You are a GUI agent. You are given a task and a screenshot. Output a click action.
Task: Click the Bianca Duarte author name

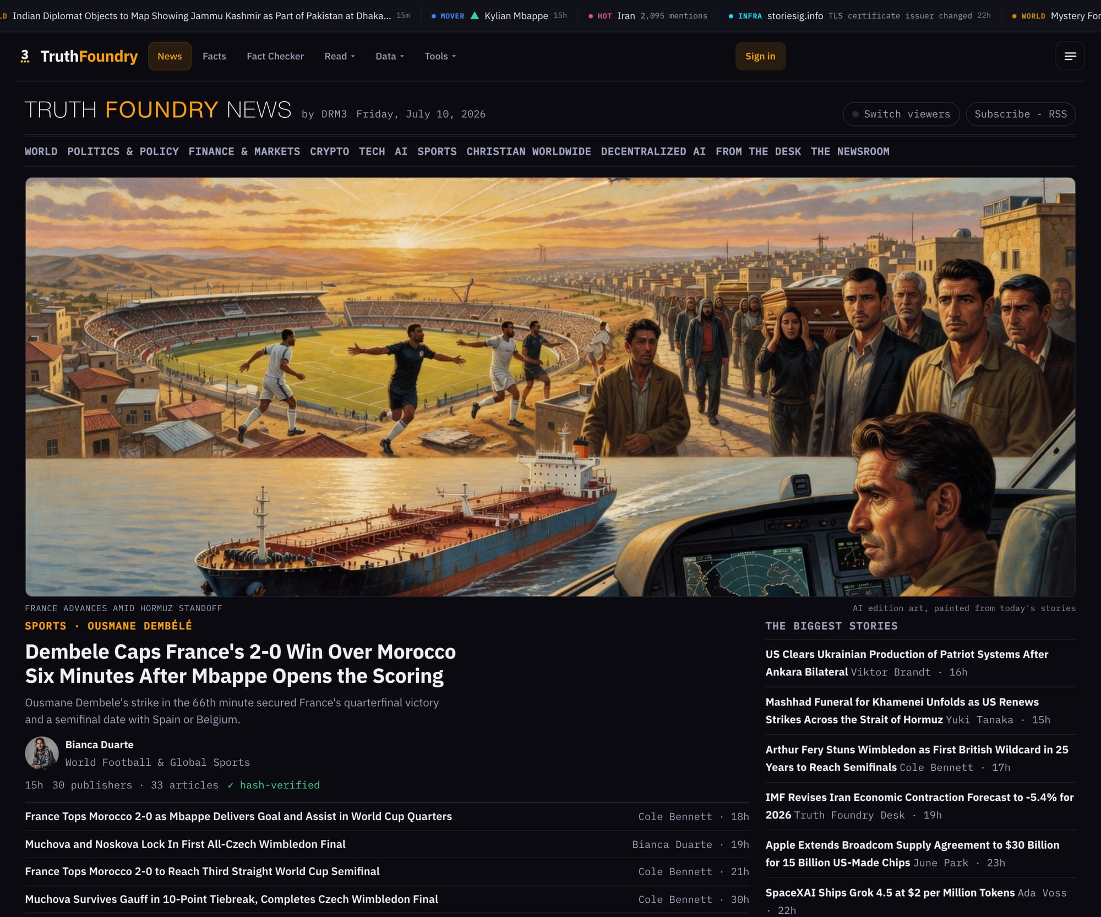coord(100,744)
